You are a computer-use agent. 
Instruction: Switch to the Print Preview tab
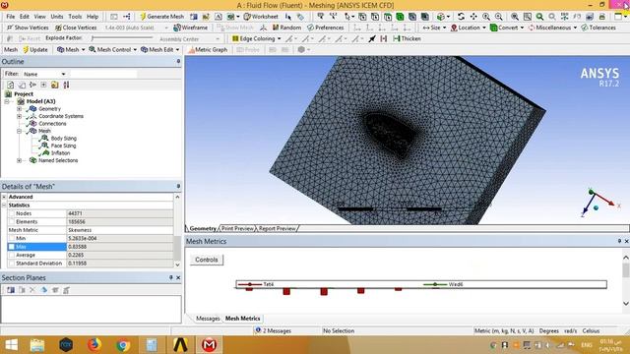237,228
